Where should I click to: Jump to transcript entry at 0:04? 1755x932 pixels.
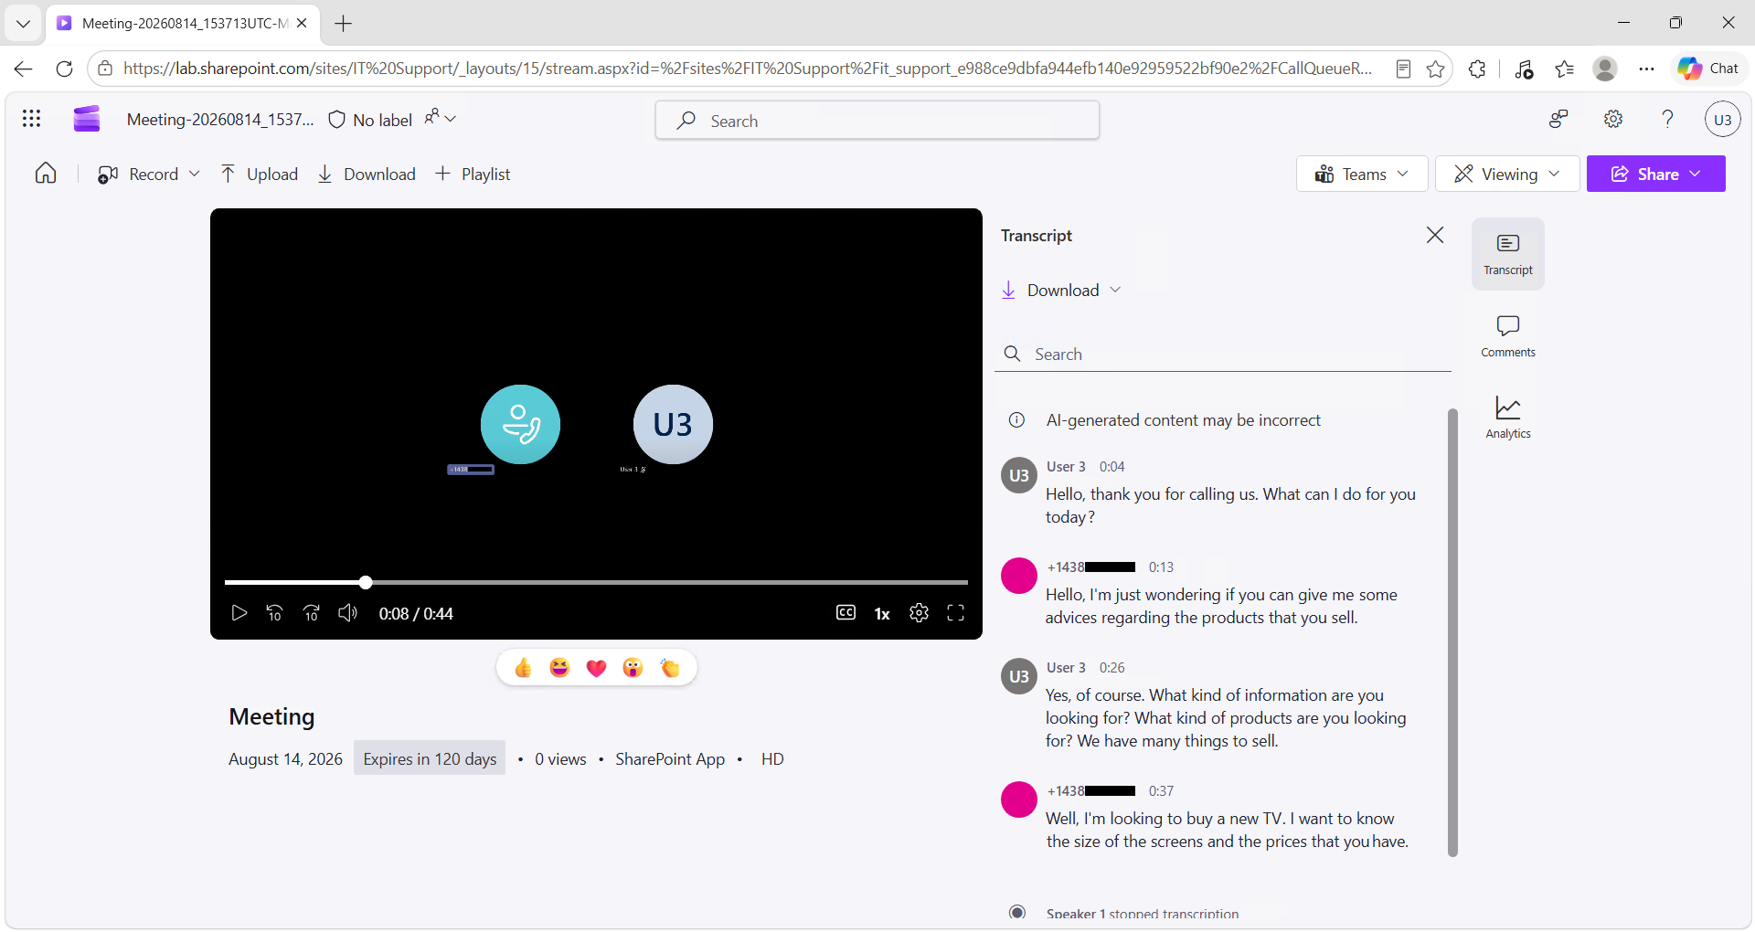1111,467
